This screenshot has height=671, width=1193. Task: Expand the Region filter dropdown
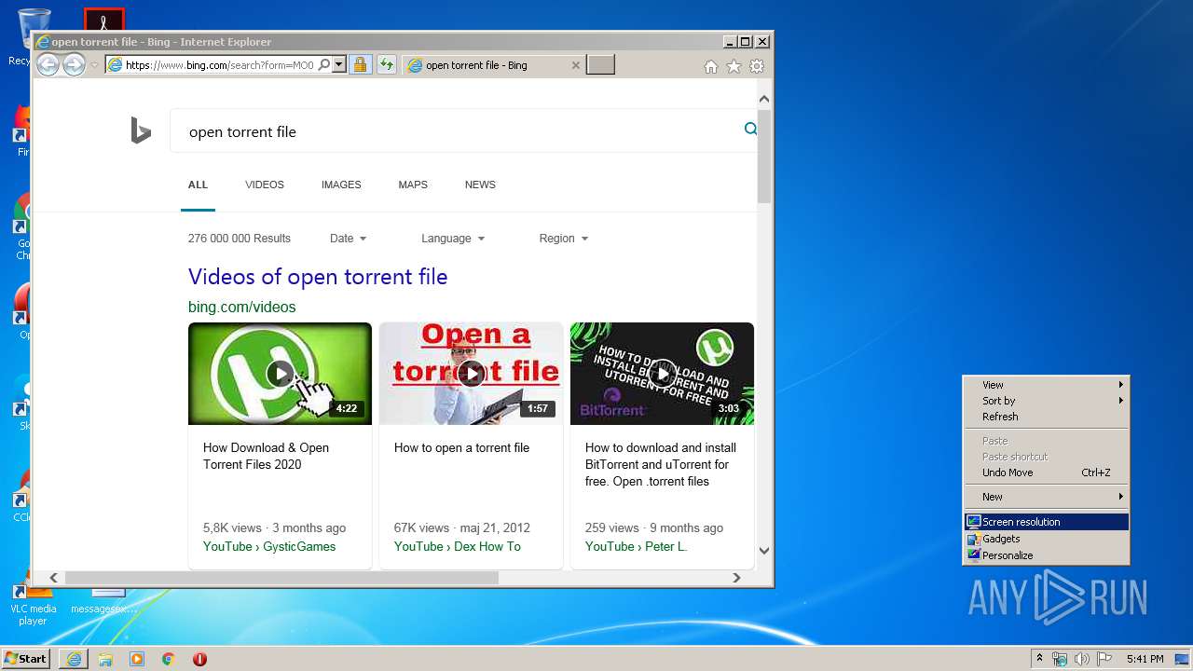(x=564, y=239)
